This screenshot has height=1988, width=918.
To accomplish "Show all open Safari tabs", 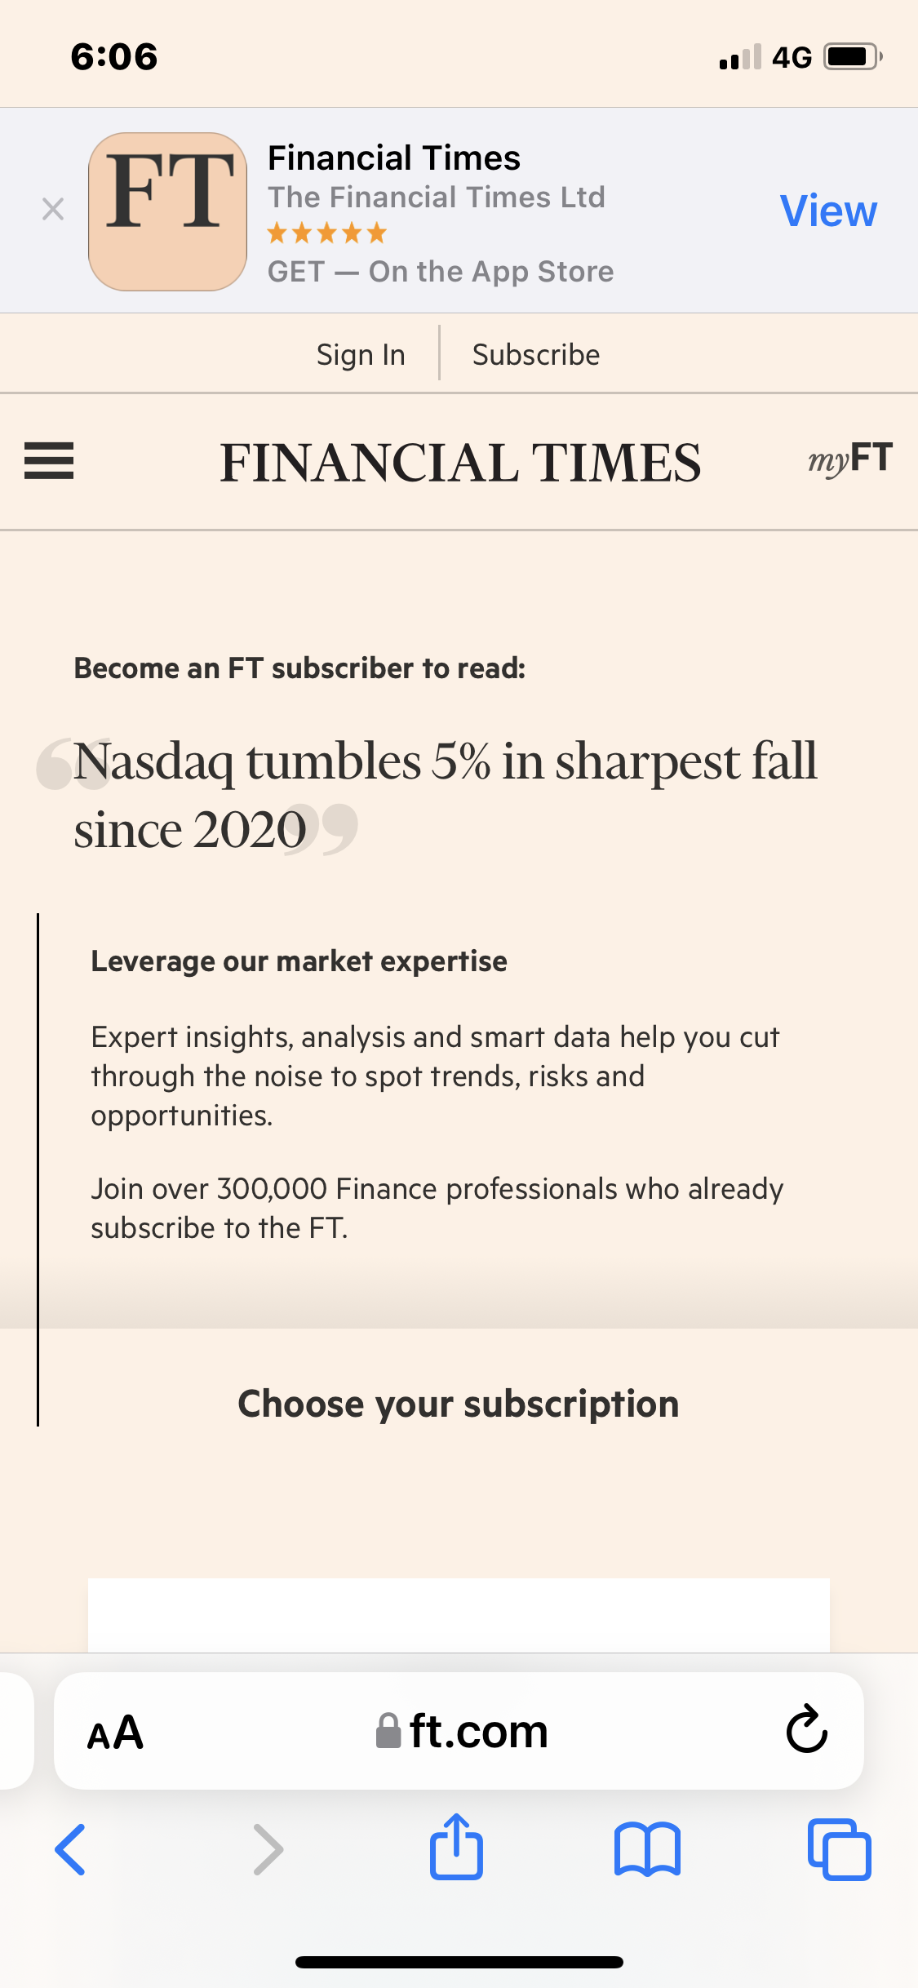I will point(839,1849).
